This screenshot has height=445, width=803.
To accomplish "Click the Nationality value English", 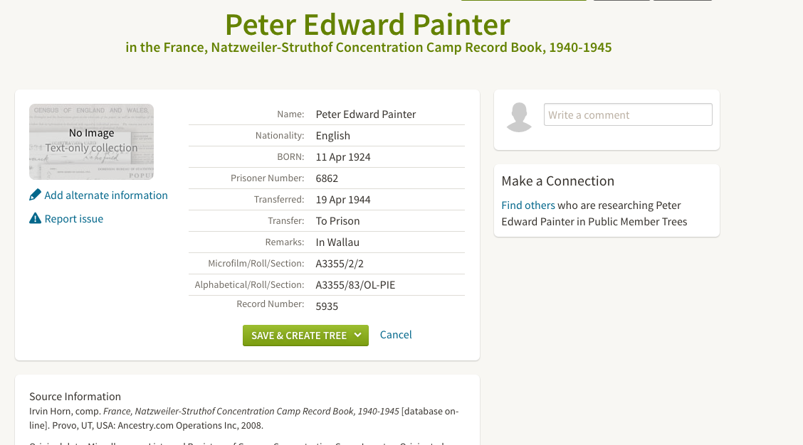I will (x=333, y=136).
